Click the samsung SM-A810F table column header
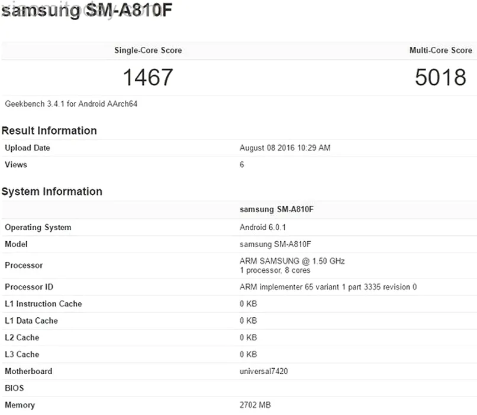477x415 pixels. coord(280,209)
